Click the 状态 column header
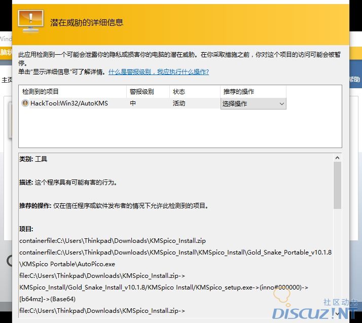Viewport: 362px width, 323px height. tap(179, 92)
